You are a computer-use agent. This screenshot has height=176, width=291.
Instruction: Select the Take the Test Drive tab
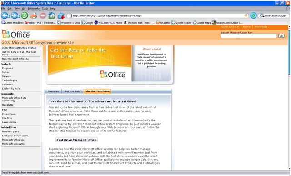(97, 91)
